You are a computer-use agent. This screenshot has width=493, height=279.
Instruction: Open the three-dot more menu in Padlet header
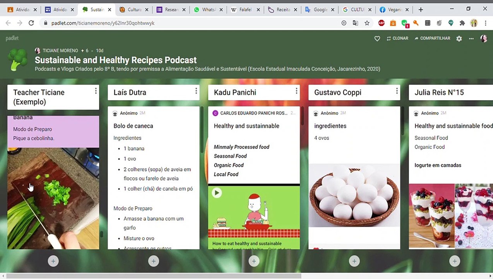pyautogui.click(x=471, y=38)
